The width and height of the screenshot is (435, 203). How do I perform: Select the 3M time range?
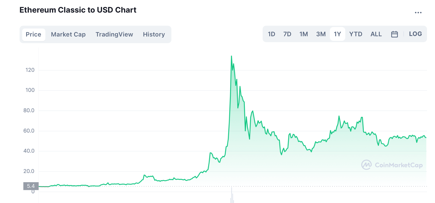point(321,34)
